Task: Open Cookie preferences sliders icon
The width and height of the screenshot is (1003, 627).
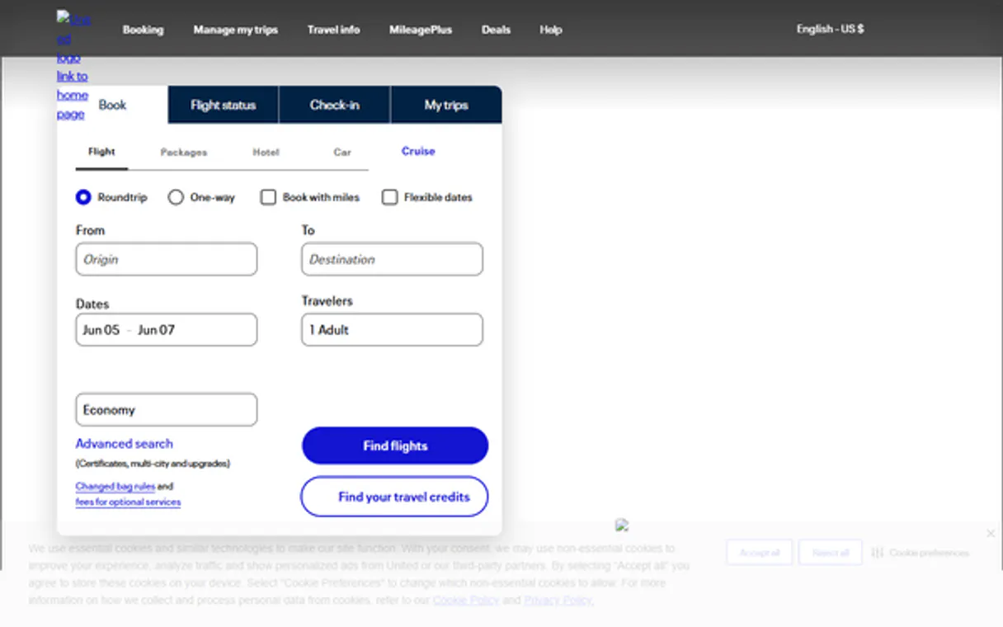Action: tap(878, 553)
